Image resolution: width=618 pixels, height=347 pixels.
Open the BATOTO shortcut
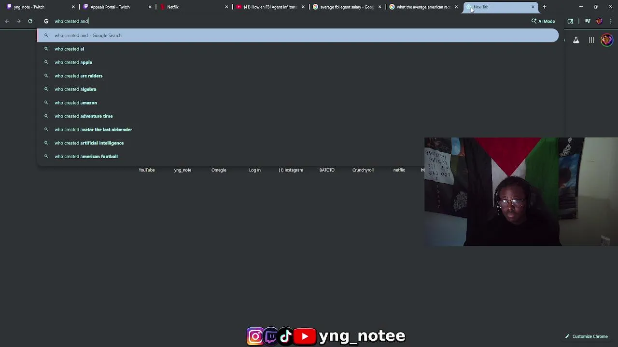click(327, 170)
